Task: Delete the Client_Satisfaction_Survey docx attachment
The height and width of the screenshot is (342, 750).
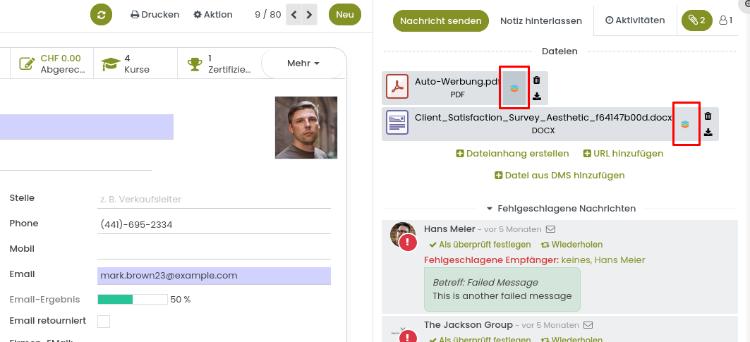Action: 708,116
